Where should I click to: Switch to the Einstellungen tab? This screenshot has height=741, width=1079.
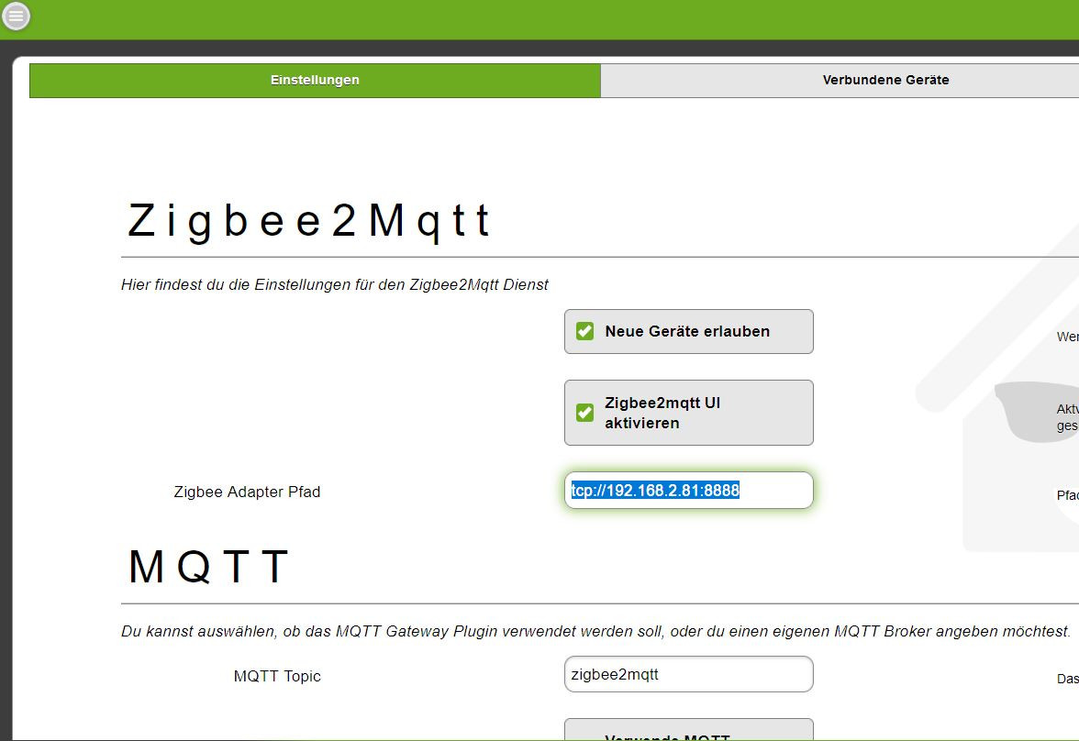coord(315,80)
